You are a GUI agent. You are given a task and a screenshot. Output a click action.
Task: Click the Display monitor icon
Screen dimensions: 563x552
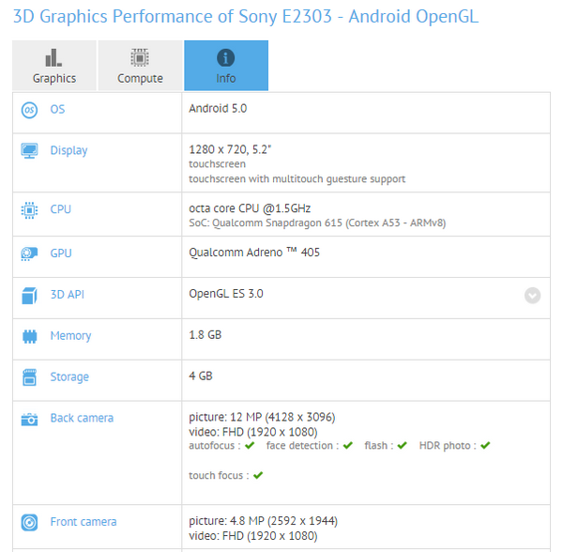29,151
